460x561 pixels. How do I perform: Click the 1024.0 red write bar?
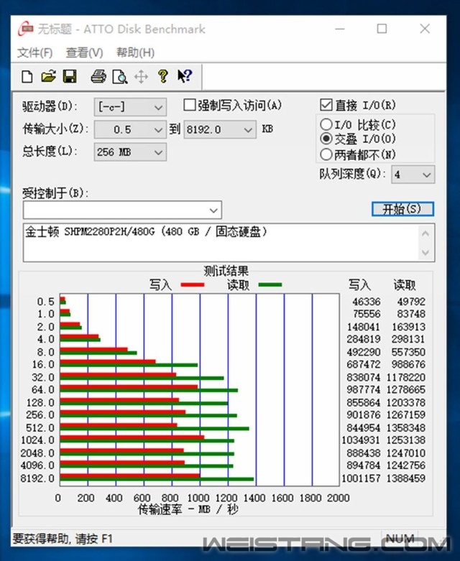point(132,437)
